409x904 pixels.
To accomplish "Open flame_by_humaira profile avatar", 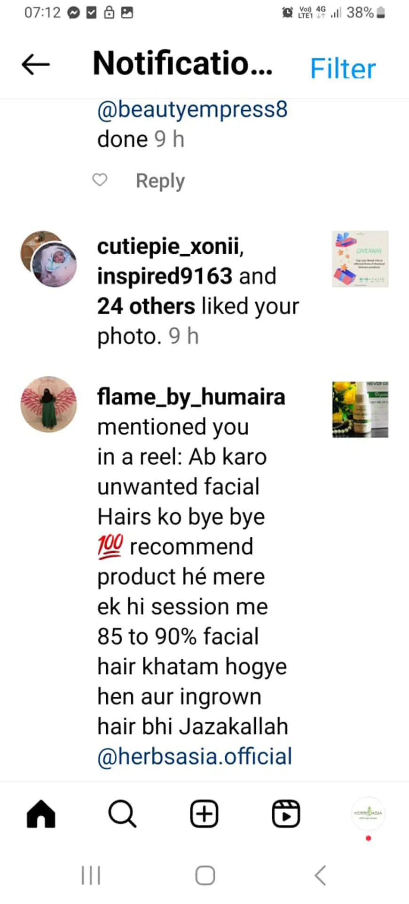I will pos(48,404).
